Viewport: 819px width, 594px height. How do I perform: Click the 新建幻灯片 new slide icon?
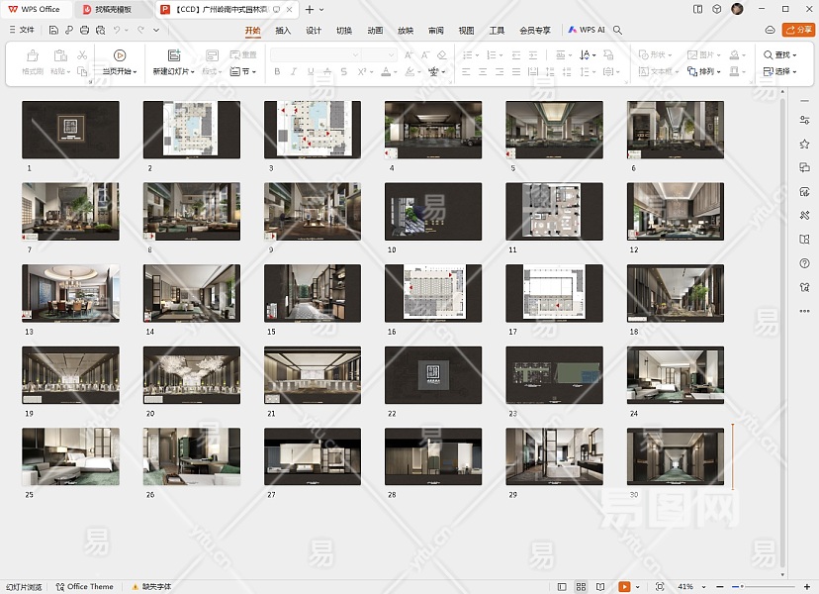click(x=174, y=55)
